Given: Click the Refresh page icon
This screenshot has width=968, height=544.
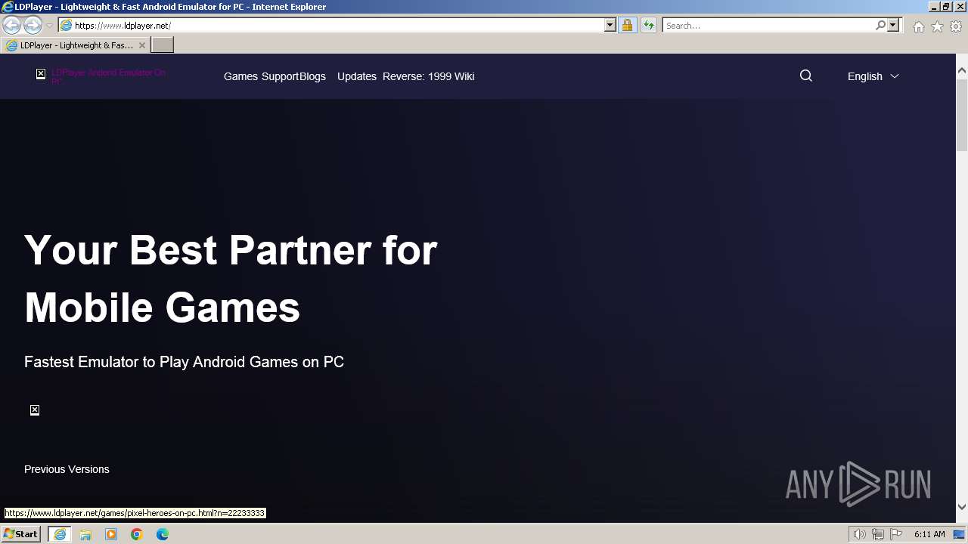Looking at the screenshot, I should pos(649,25).
